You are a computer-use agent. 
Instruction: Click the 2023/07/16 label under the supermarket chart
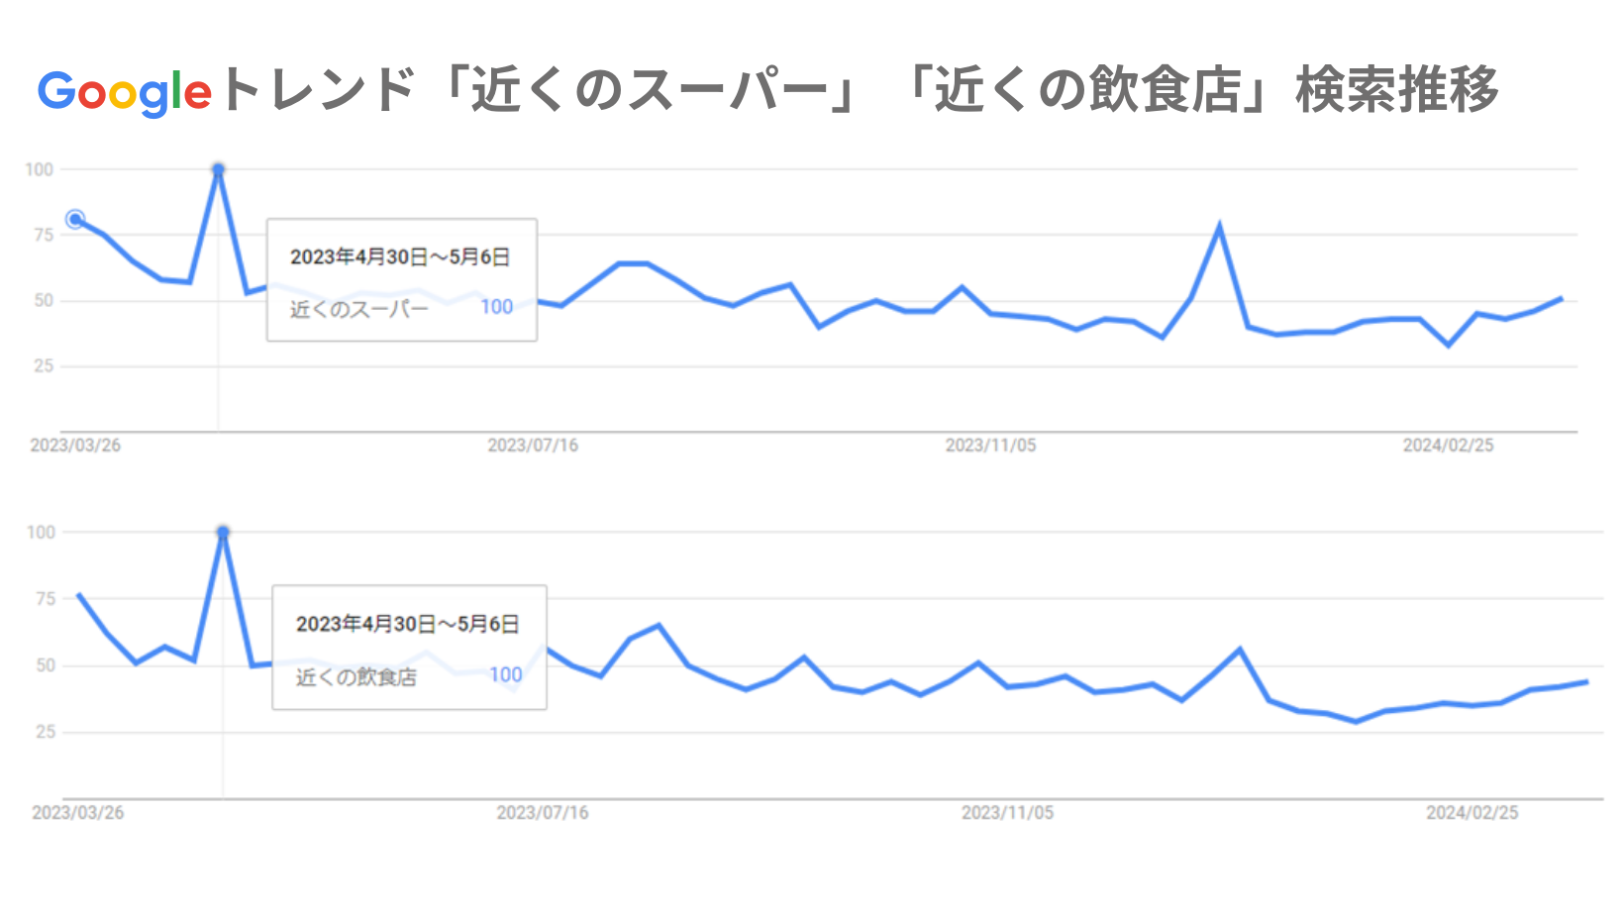[533, 446]
